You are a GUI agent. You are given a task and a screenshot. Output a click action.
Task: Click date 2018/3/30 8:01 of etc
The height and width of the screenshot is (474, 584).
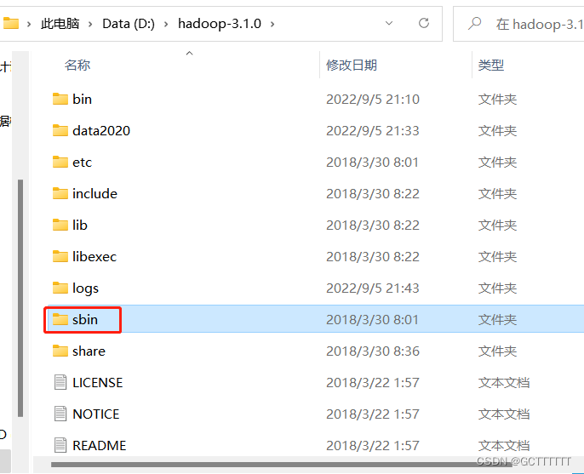click(373, 163)
